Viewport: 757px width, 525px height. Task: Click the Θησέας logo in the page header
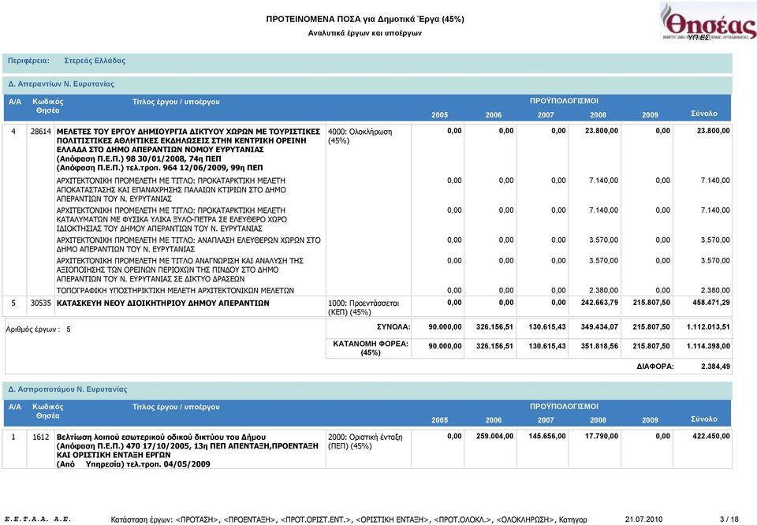(707, 22)
